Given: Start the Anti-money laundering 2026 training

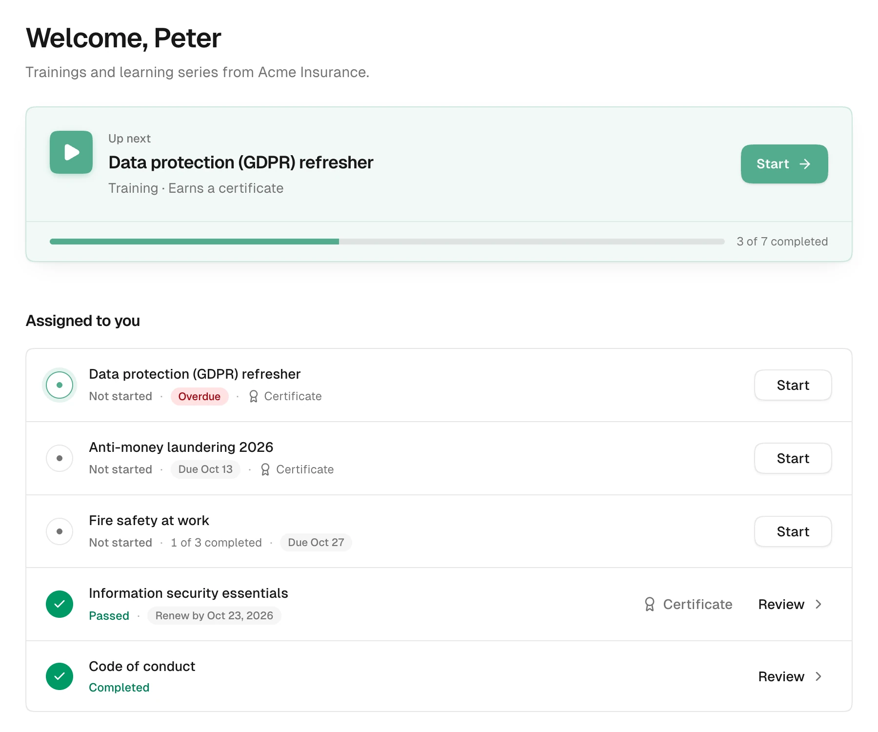Looking at the screenshot, I should tap(793, 458).
